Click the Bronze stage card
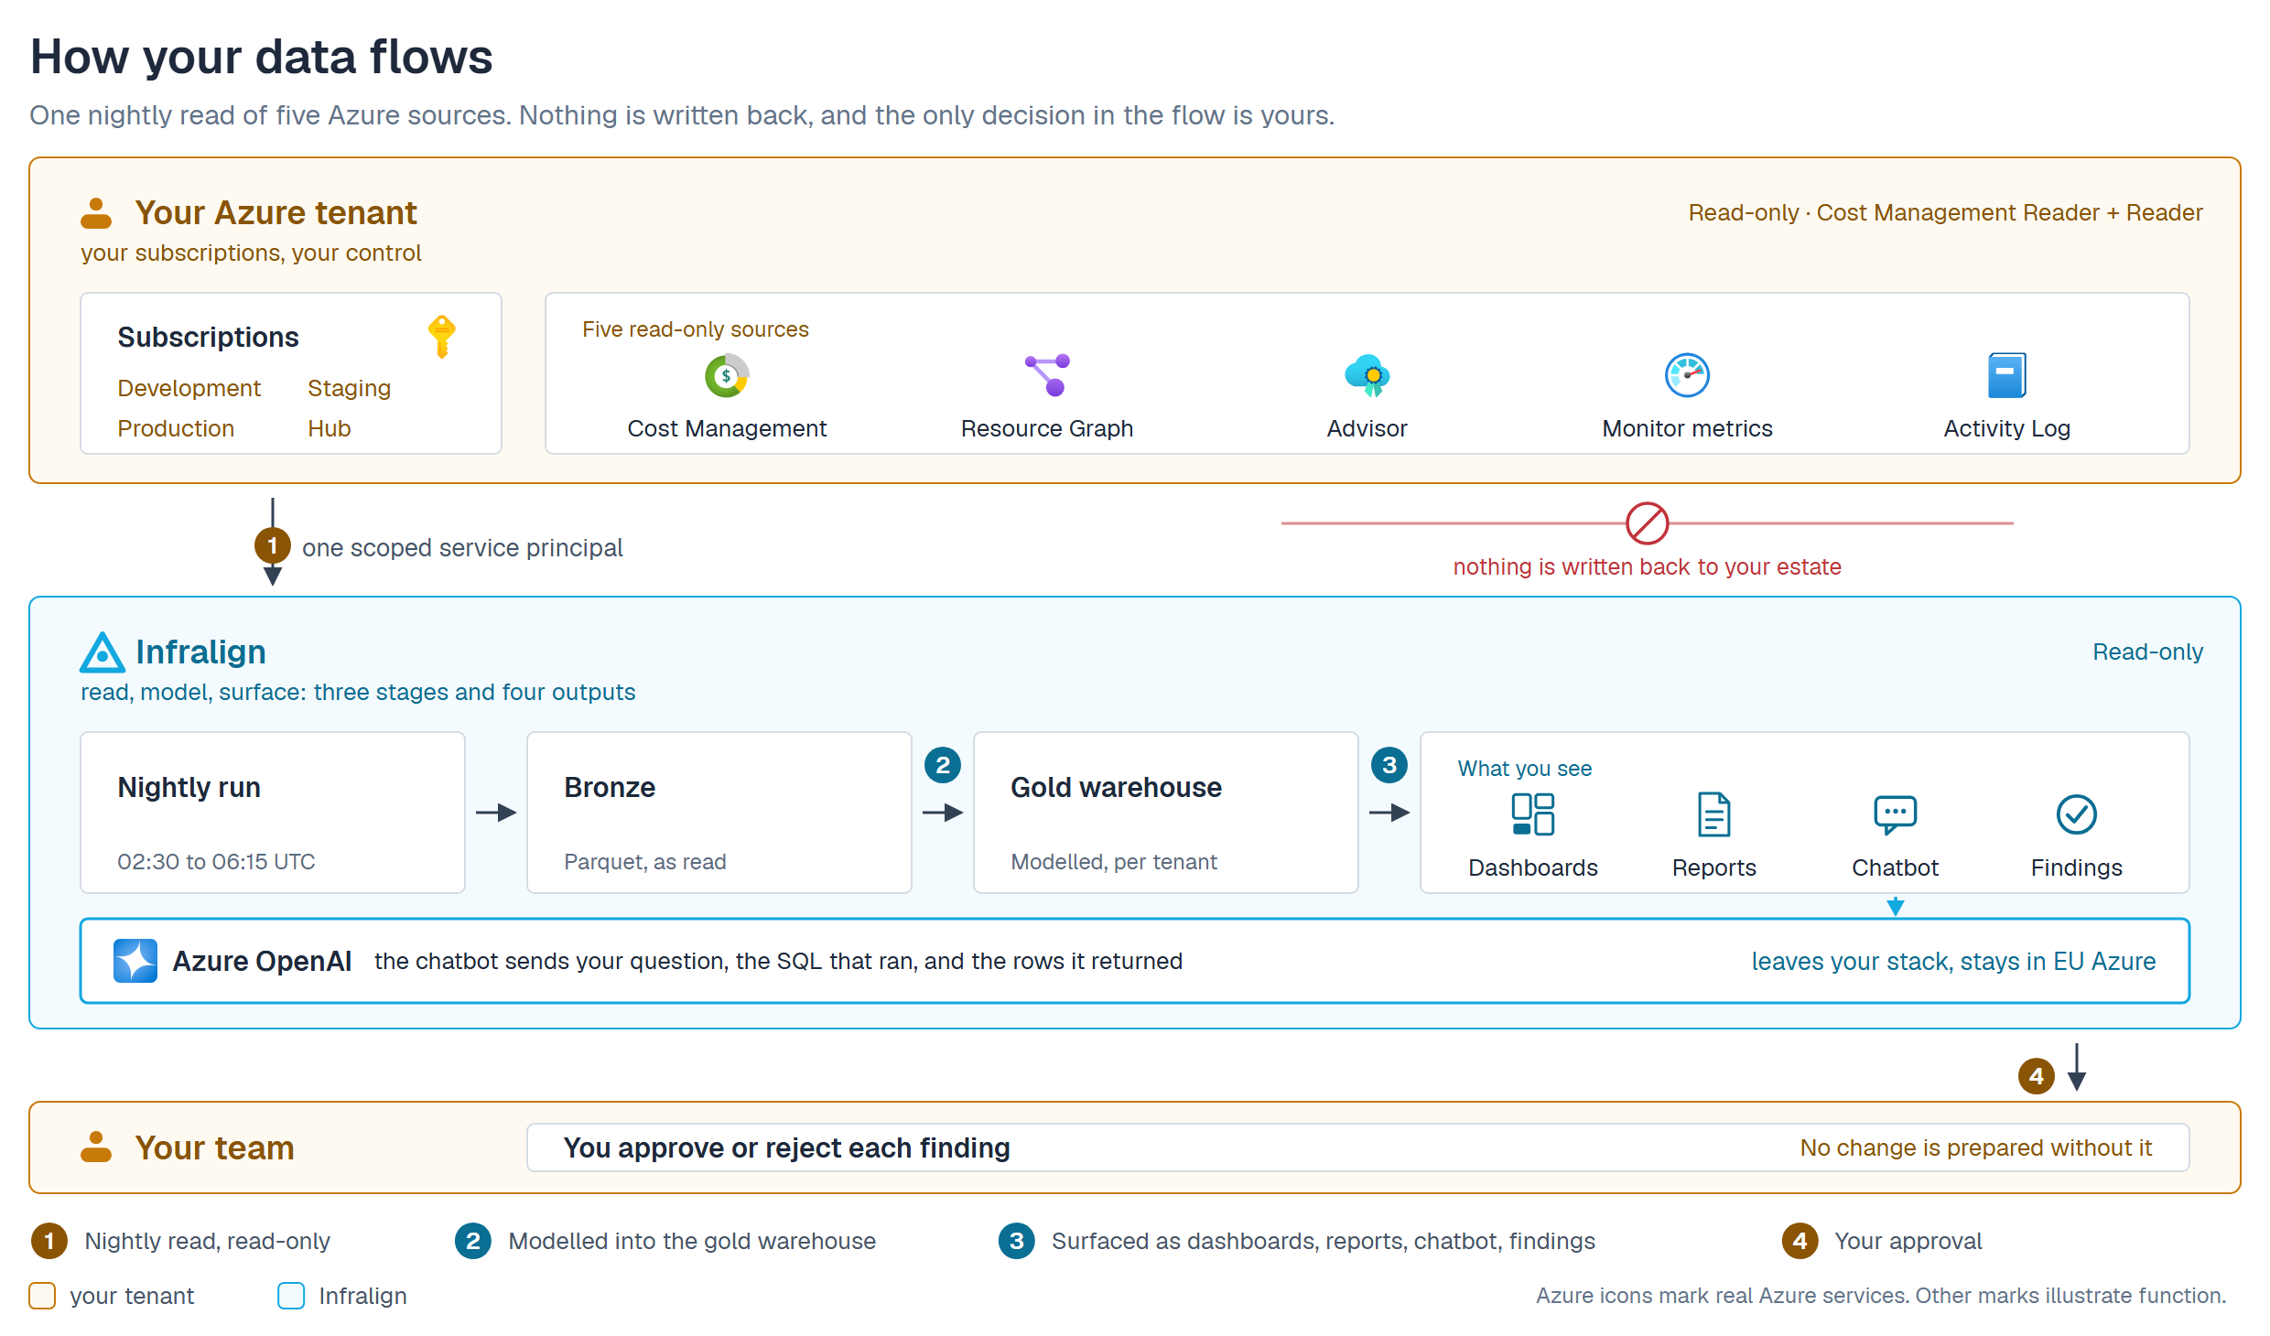Viewport: 2270px width, 1336px height. 719,813
